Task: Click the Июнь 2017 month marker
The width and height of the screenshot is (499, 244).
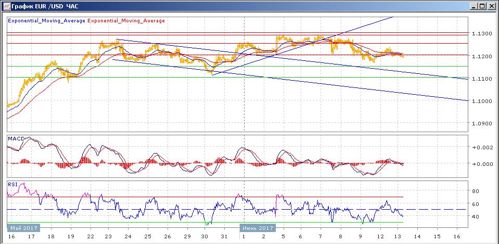Action: 257,228
